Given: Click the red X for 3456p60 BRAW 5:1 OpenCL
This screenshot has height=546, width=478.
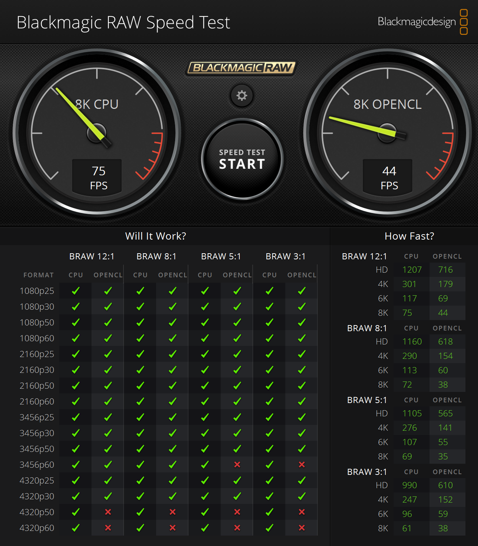Looking at the screenshot, I should tap(237, 464).
